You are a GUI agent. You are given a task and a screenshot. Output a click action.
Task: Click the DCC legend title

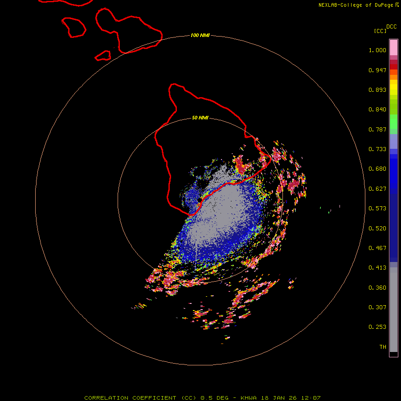pos(392,27)
